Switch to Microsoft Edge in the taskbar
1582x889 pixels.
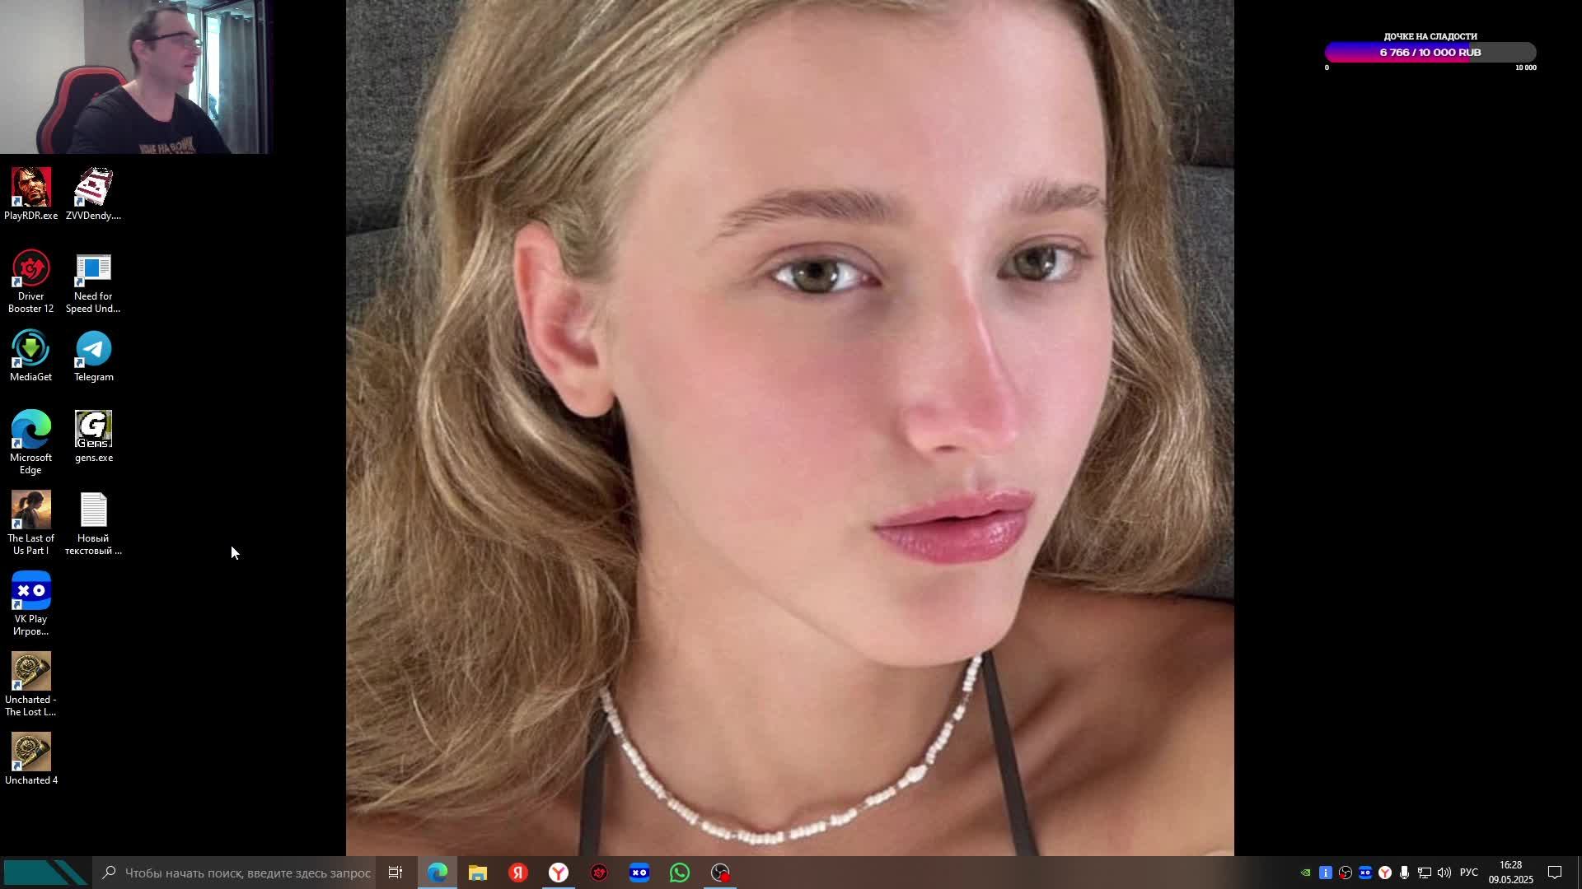[x=437, y=873]
